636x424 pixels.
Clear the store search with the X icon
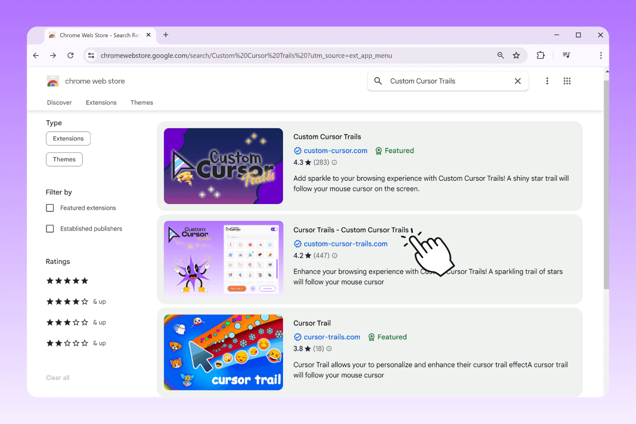tap(518, 81)
